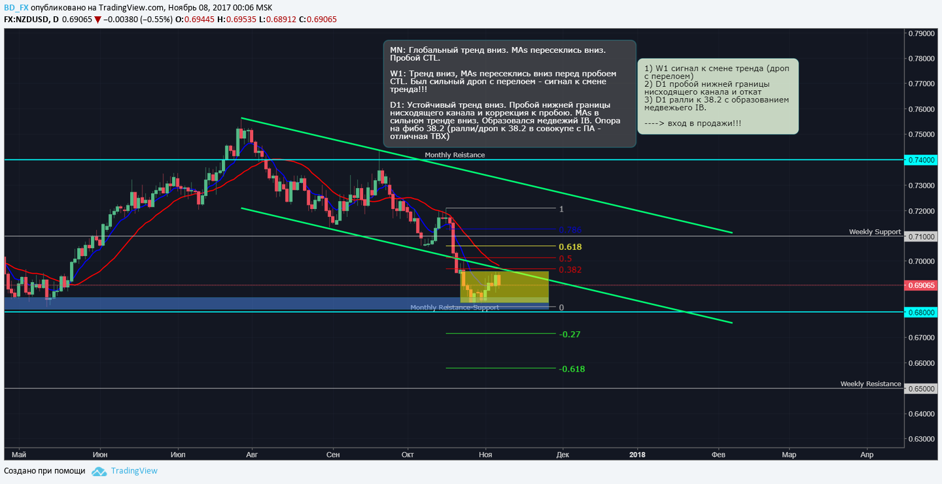942x484 pixels.
Task: Click the yellow highlighted consolidation rectangle
Action: tap(504, 287)
